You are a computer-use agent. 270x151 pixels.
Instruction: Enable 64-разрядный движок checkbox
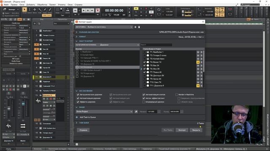144,102
